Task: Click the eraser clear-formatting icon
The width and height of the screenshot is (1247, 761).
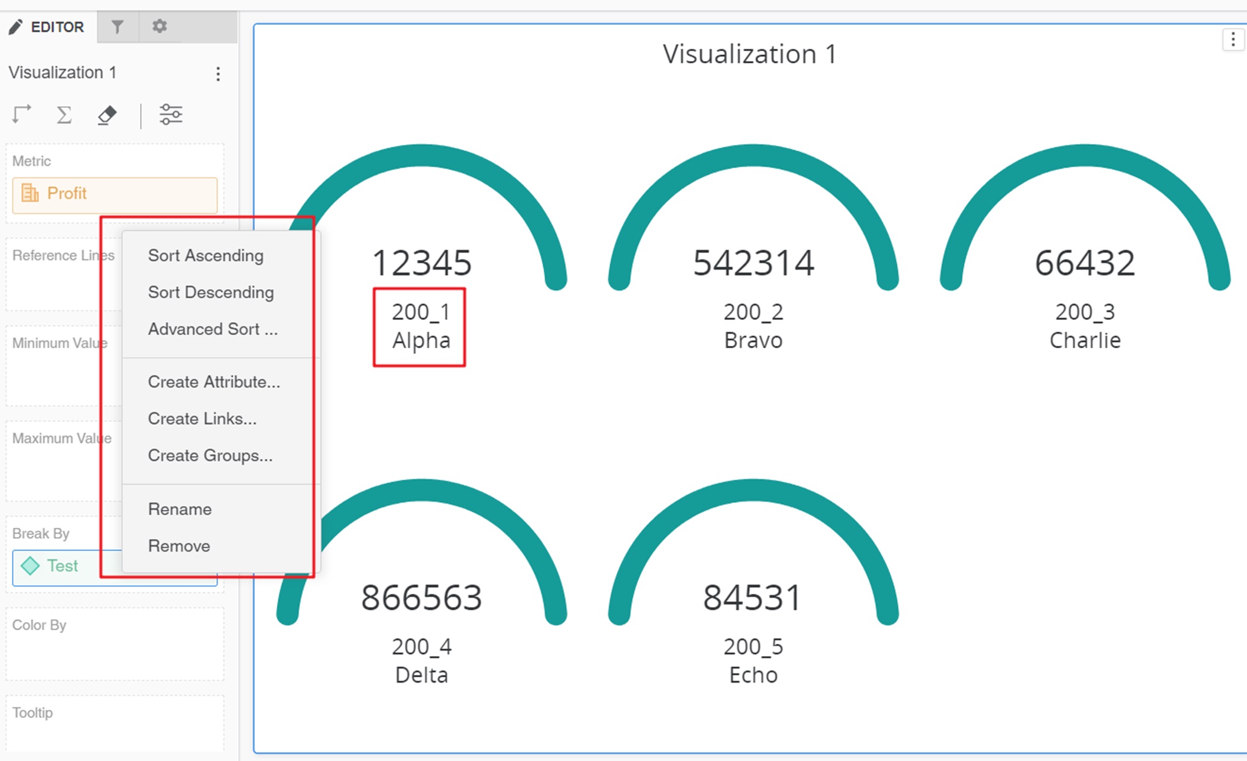Action: [106, 115]
